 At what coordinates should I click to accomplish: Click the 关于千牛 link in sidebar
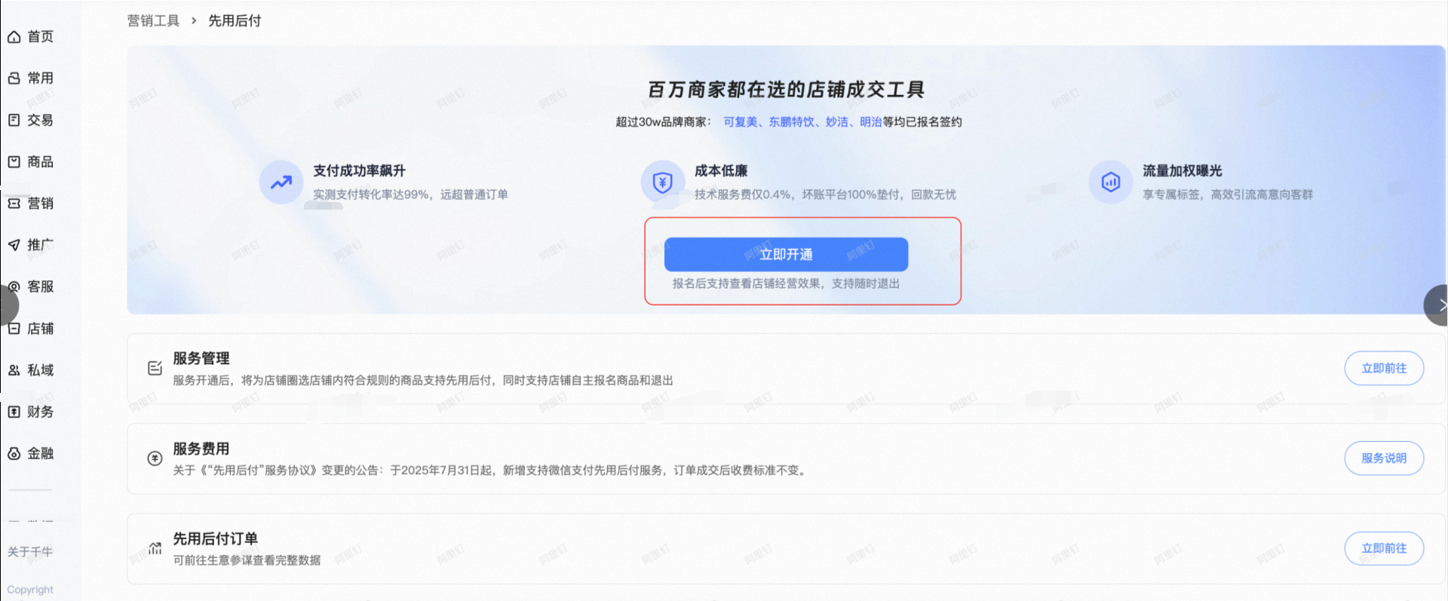point(30,552)
